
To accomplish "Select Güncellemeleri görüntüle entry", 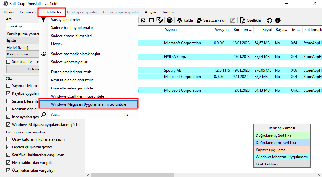I will [x=88, y=88].
